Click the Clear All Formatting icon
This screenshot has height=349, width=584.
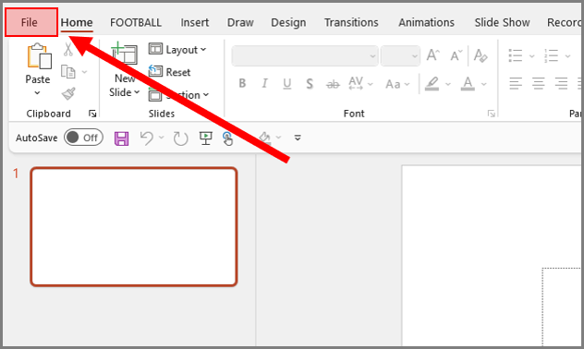[481, 55]
